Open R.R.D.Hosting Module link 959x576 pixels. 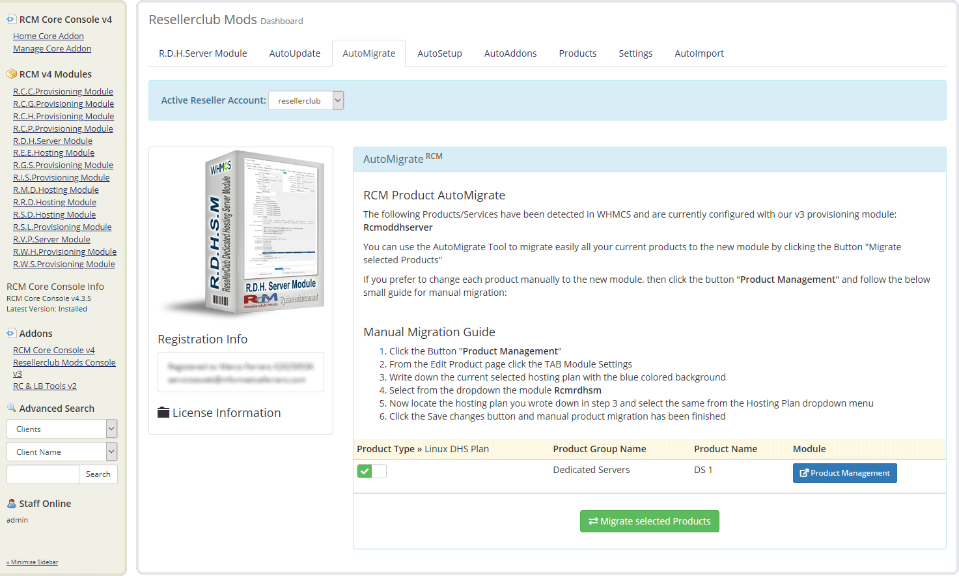tap(55, 203)
